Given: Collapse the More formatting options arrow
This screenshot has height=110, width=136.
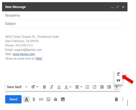Looking at the screenshot, I should [x=116, y=87].
